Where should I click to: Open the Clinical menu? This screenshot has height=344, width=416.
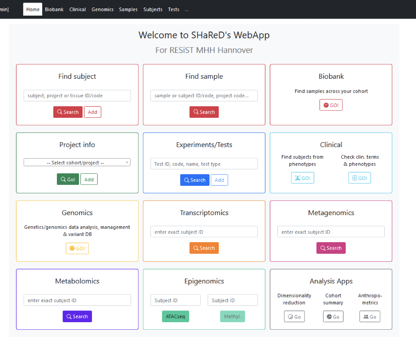click(x=78, y=9)
